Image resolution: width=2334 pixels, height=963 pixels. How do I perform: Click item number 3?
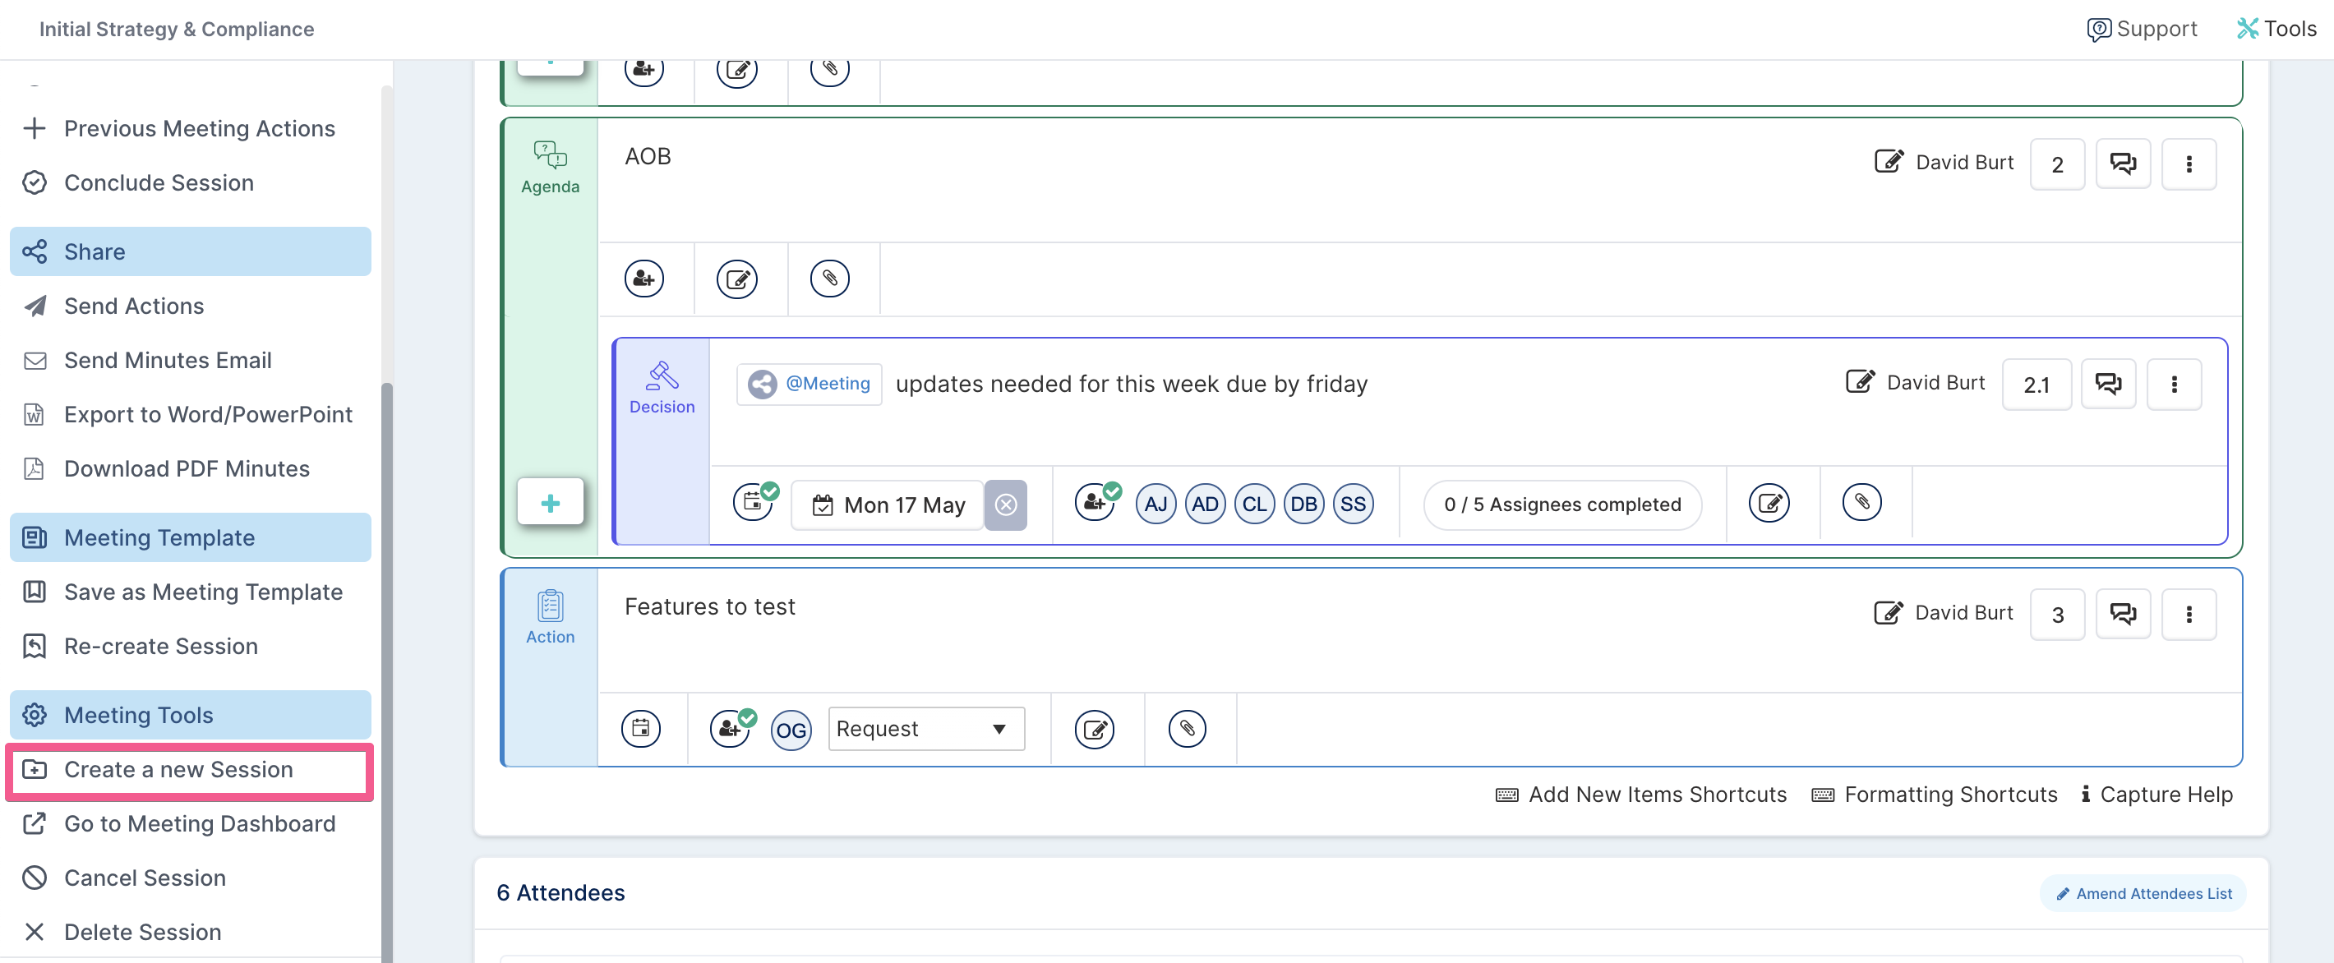2057,615
